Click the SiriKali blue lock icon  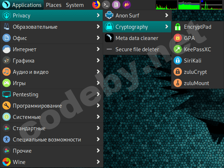click(x=178, y=60)
